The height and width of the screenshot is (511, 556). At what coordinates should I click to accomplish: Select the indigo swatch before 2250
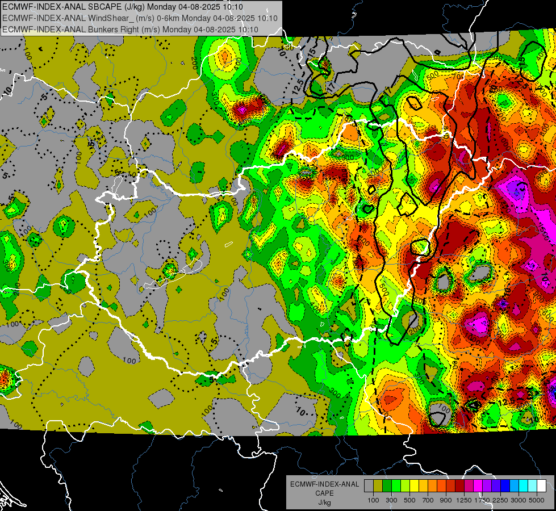[496, 486]
